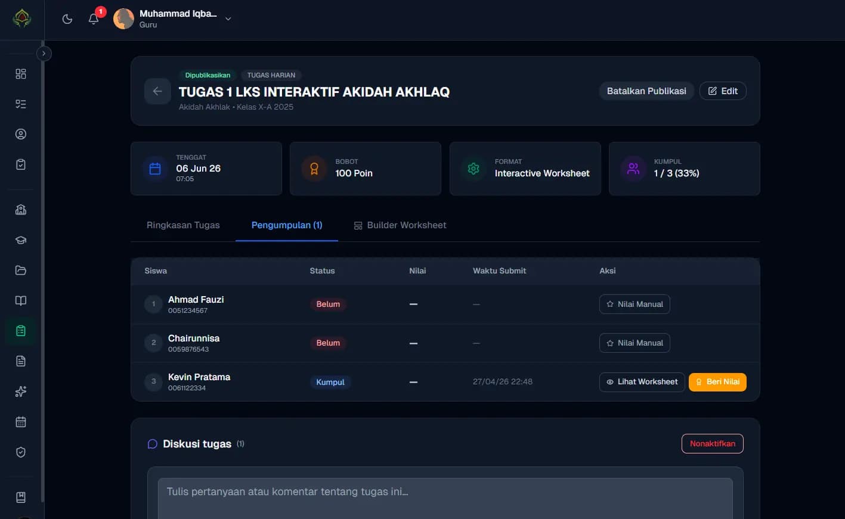Click Batalkan Publikasi button

point(646,91)
